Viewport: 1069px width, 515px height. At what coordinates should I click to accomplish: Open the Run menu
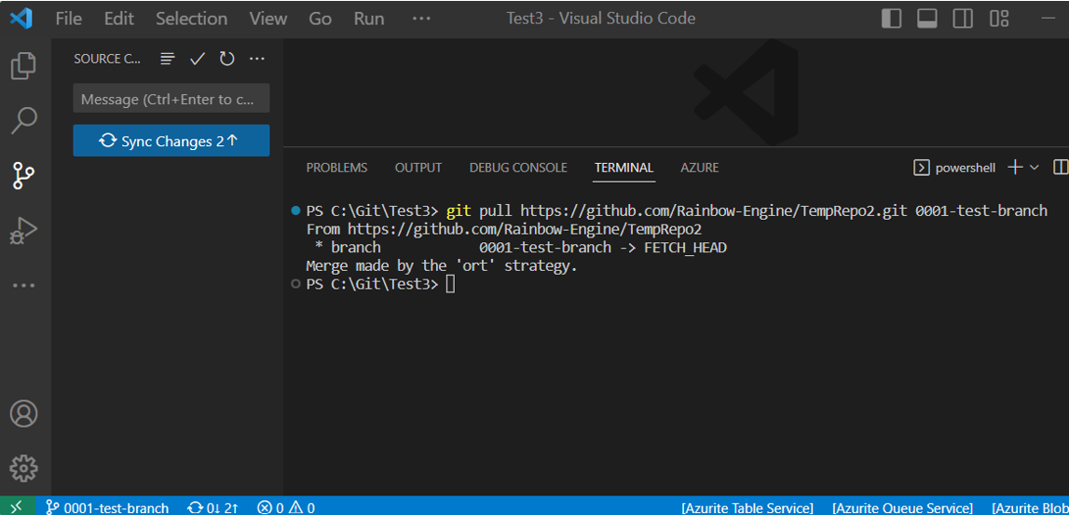point(369,19)
